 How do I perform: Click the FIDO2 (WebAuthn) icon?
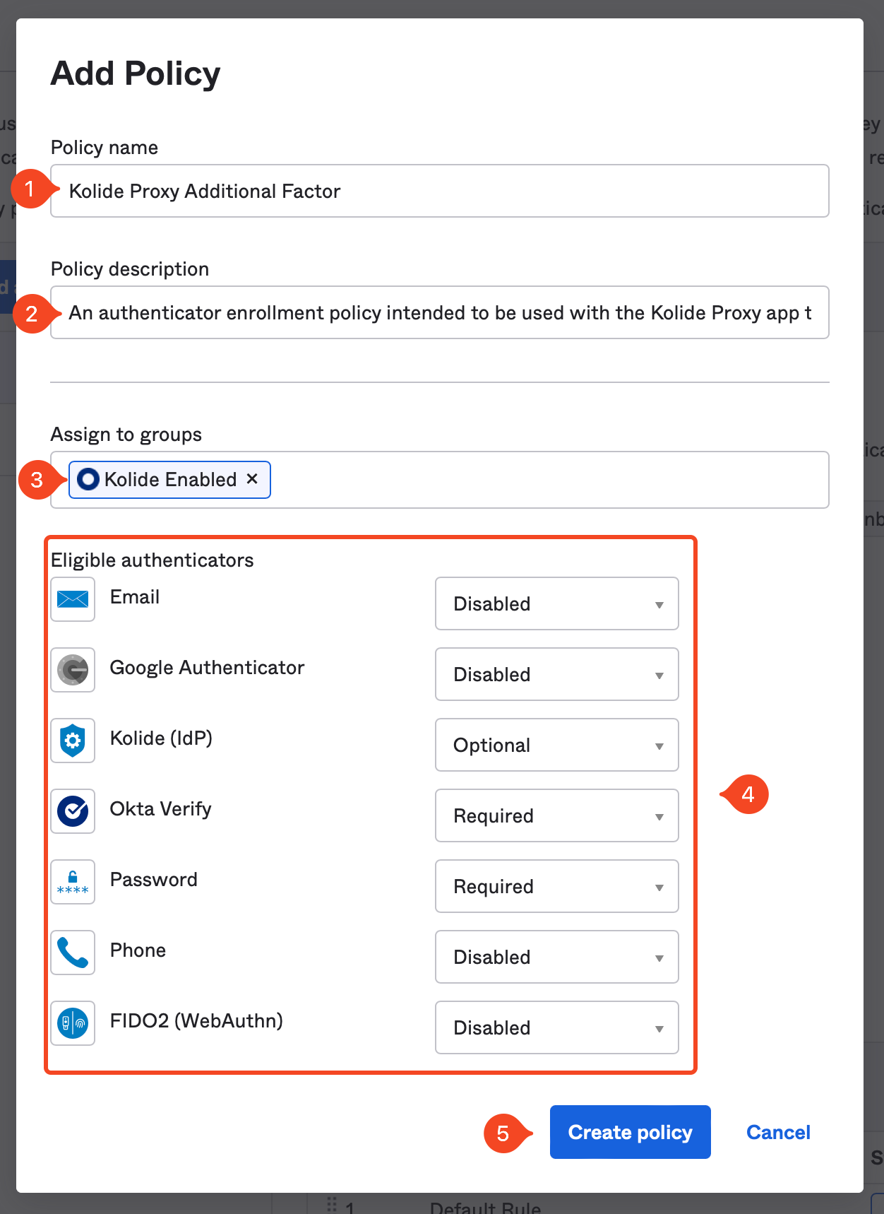[x=73, y=1023]
